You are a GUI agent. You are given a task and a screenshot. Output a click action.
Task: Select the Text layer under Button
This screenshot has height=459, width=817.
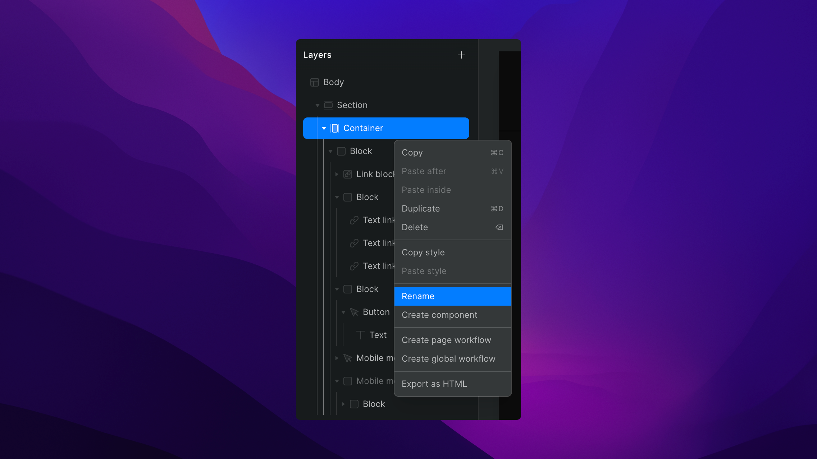pyautogui.click(x=378, y=335)
